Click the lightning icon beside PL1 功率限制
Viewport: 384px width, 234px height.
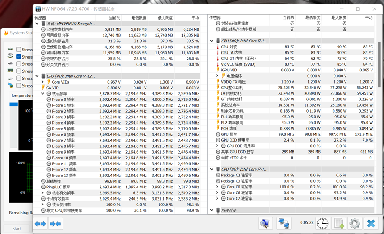pyautogui.click(x=218, y=117)
